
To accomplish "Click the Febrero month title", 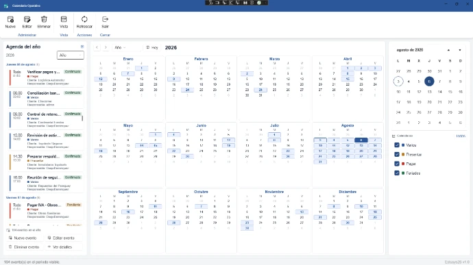I will [x=201, y=59].
